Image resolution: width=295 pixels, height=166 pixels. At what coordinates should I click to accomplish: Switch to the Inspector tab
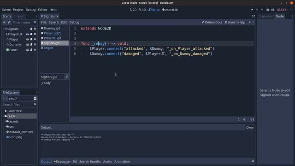[265, 17]
